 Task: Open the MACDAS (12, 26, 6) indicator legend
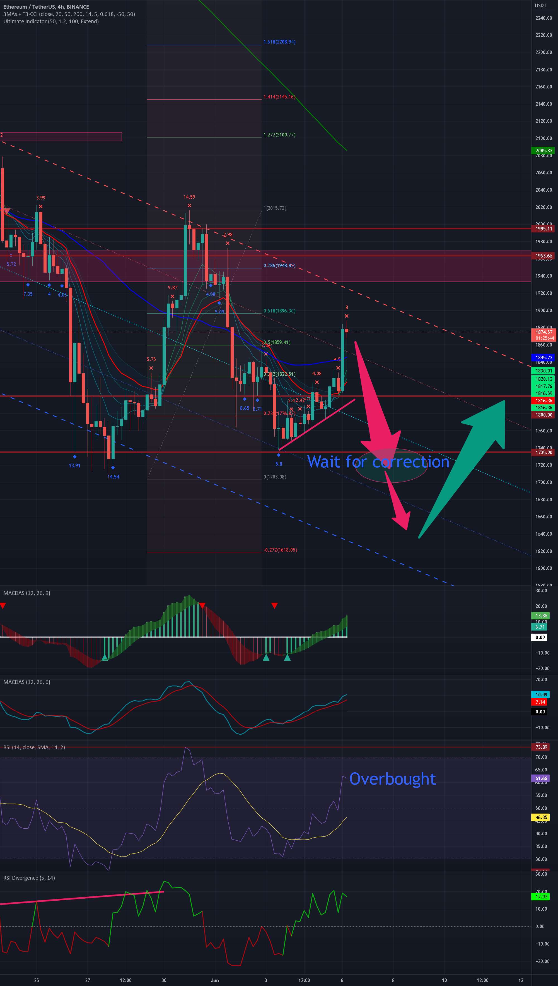[x=27, y=682]
